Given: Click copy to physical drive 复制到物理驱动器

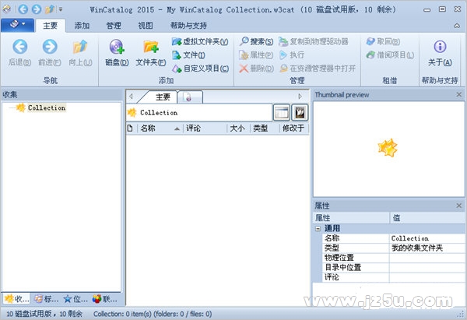Looking at the screenshot, I should click(314, 42).
